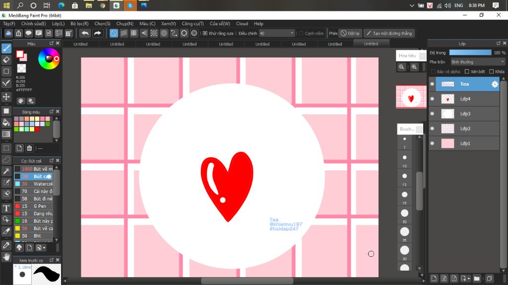This screenshot has width=508, height=285.
Task: Open the Lớp(L) menu
Action: pos(59,24)
